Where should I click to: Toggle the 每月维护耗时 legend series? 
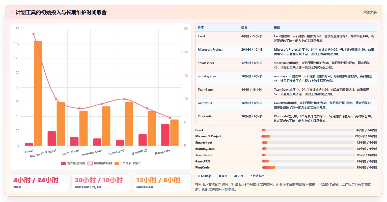pos(100,163)
